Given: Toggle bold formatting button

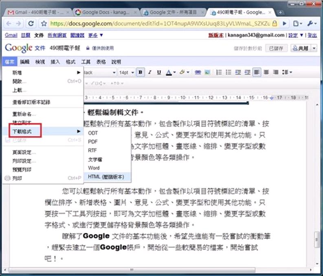Looking at the screenshot, I should point(141,72).
